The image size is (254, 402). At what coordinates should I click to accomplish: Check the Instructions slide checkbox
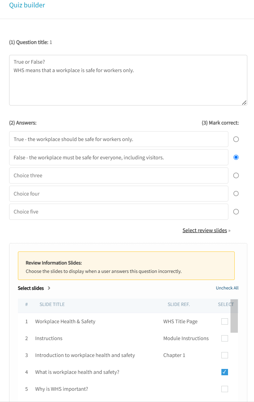pos(225,338)
